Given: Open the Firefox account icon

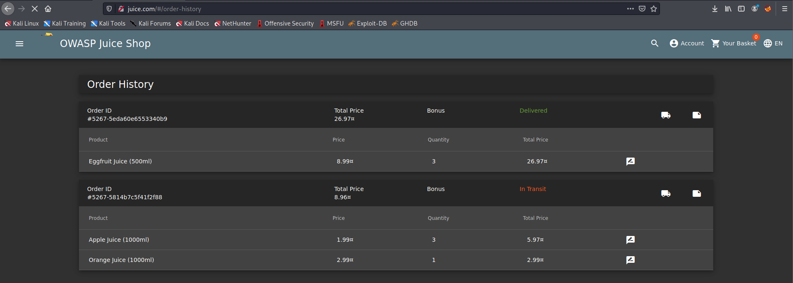Looking at the screenshot, I should pos(755,9).
